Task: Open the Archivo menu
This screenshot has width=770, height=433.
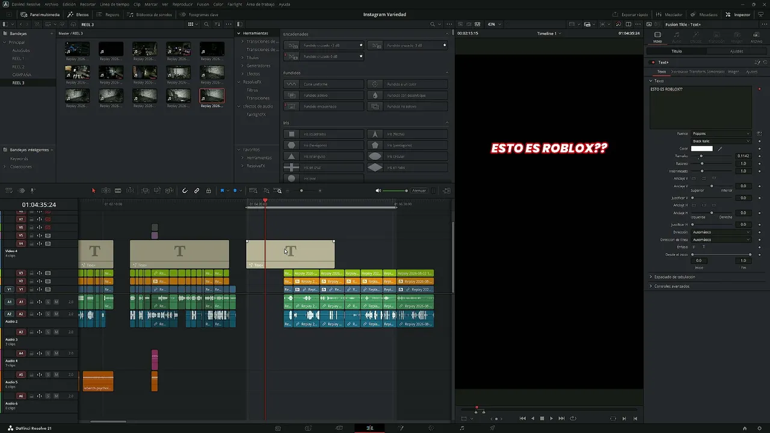Action: pyautogui.click(x=52, y=4)
